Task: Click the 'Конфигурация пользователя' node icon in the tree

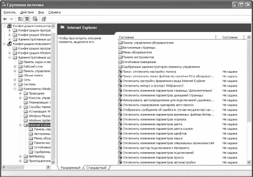Action: coord(9,43)
